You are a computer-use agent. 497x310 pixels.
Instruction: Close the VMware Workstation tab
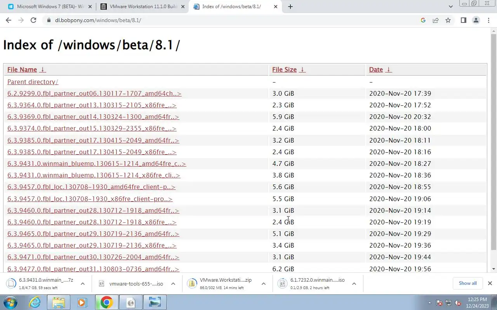tap(183, 7)
